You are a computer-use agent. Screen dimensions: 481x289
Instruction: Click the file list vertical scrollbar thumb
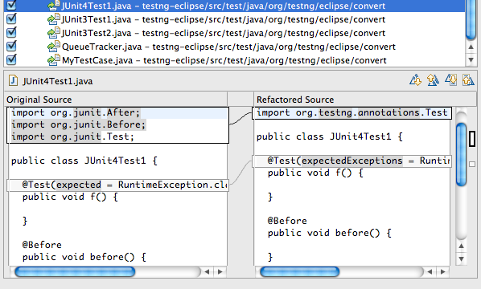[471, 20]
